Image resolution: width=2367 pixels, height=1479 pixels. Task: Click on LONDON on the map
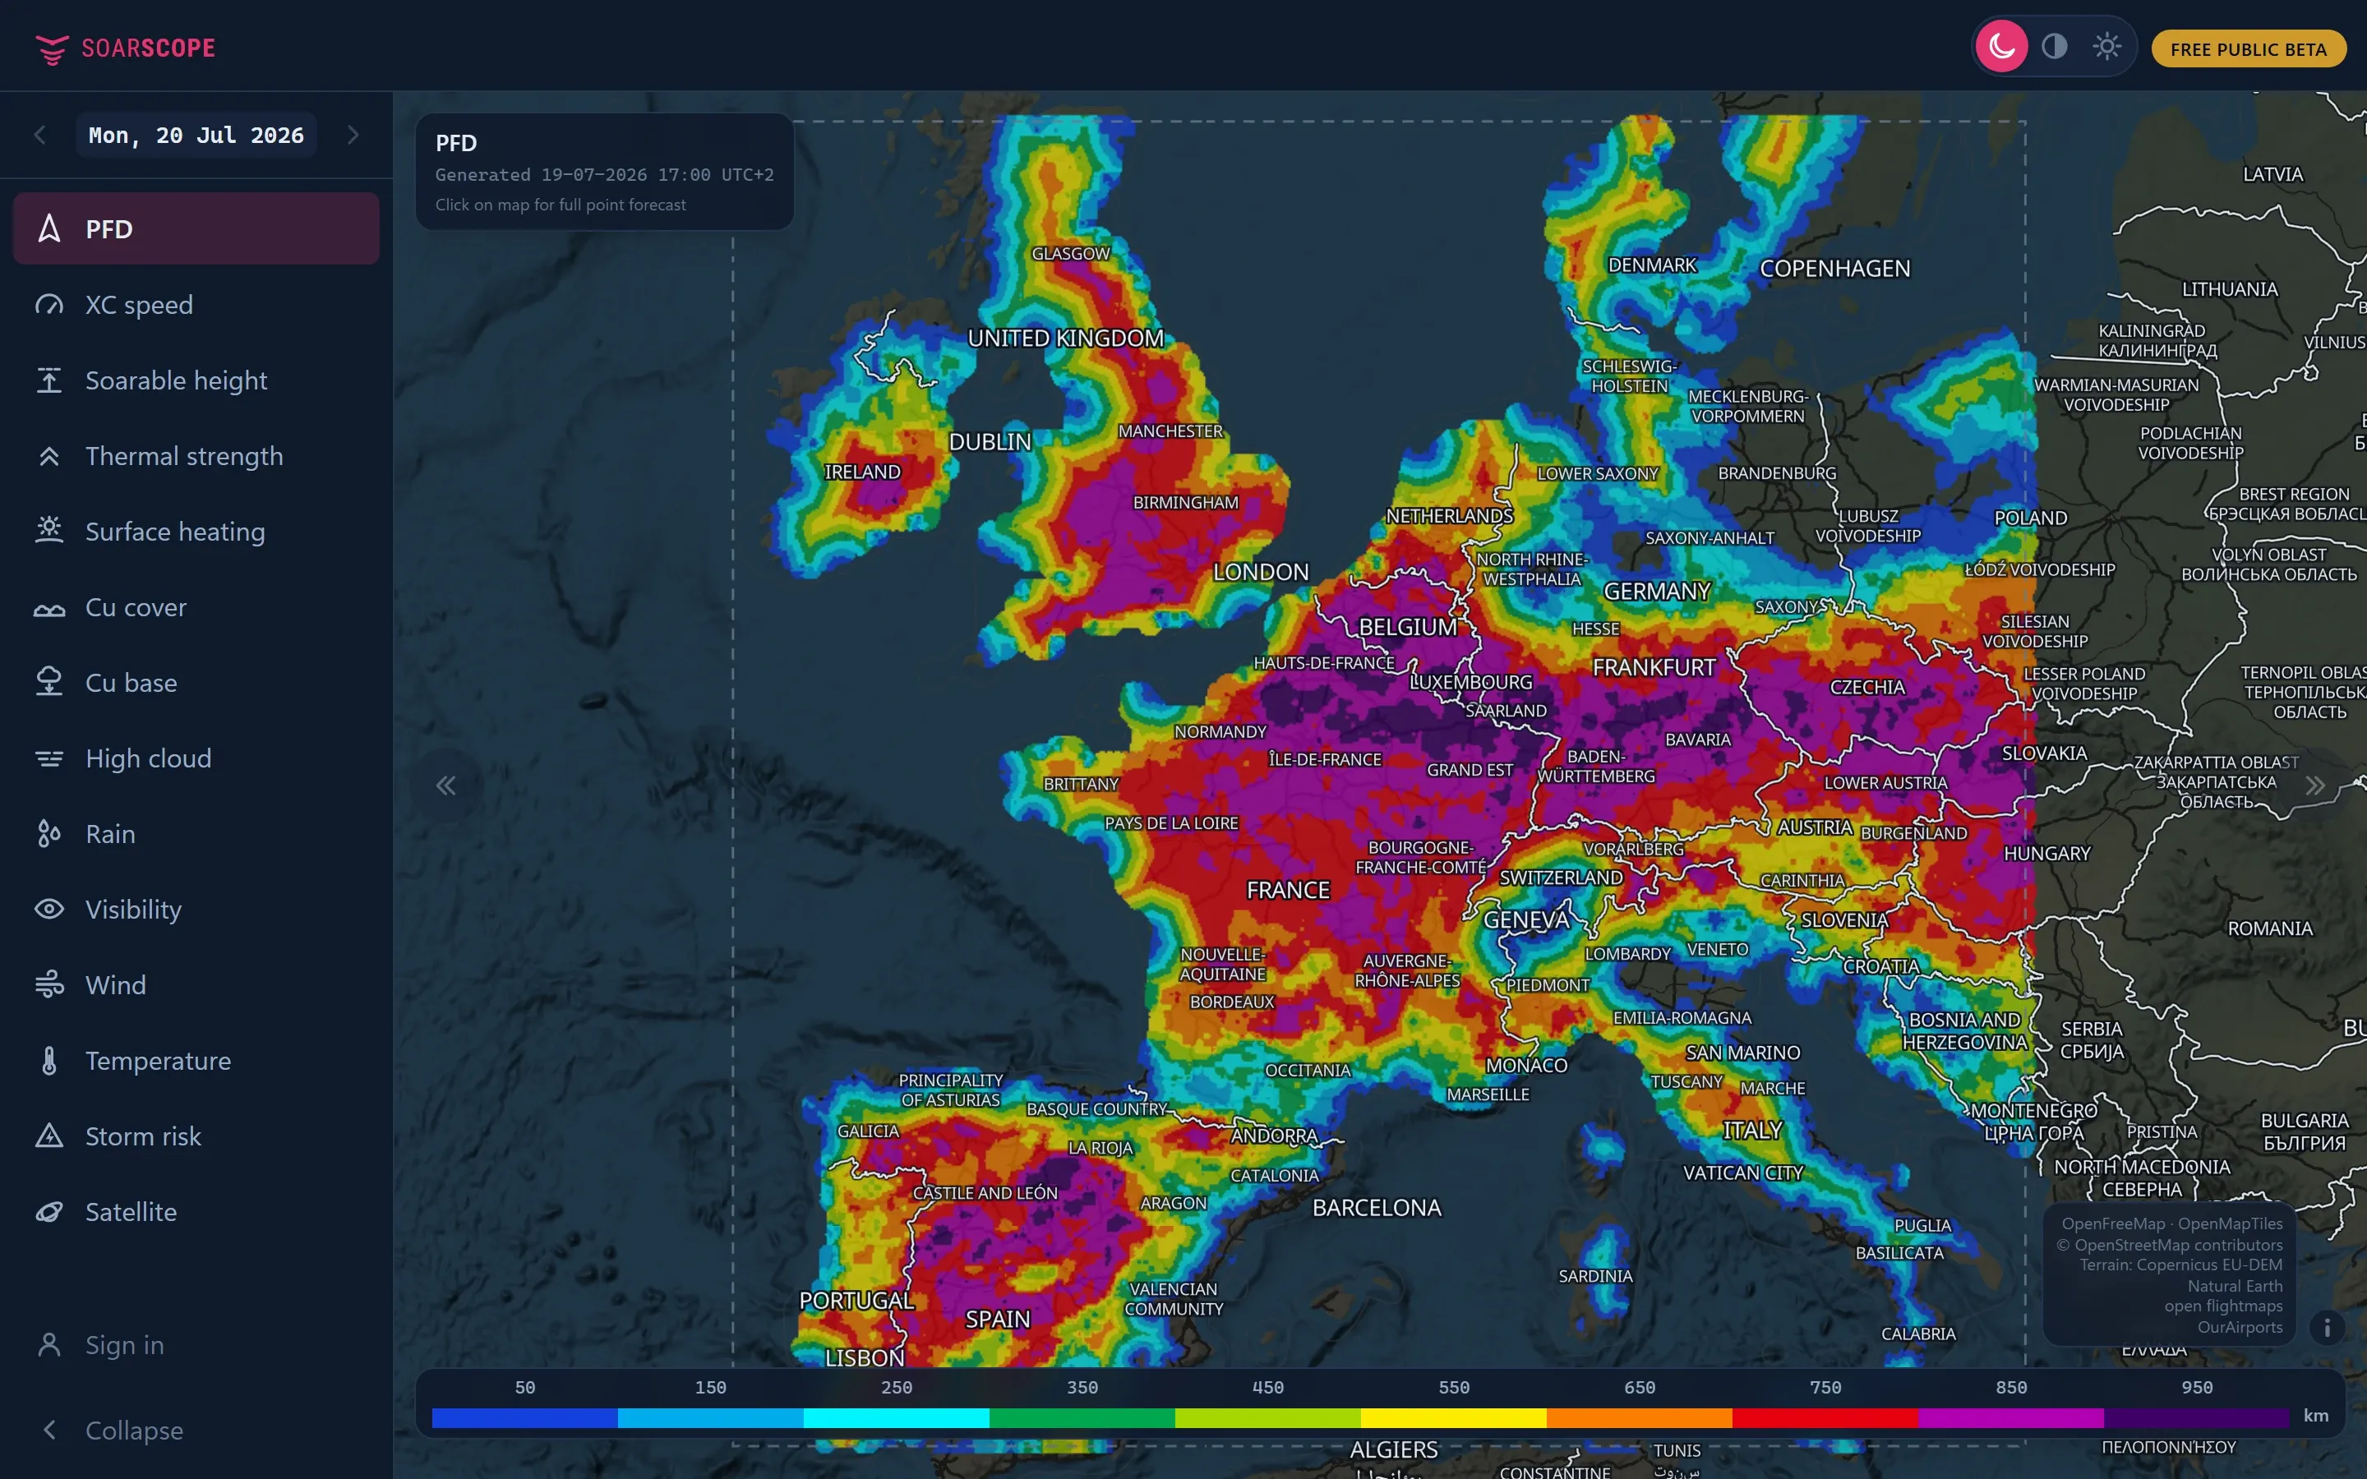(x=1261, y=572)
